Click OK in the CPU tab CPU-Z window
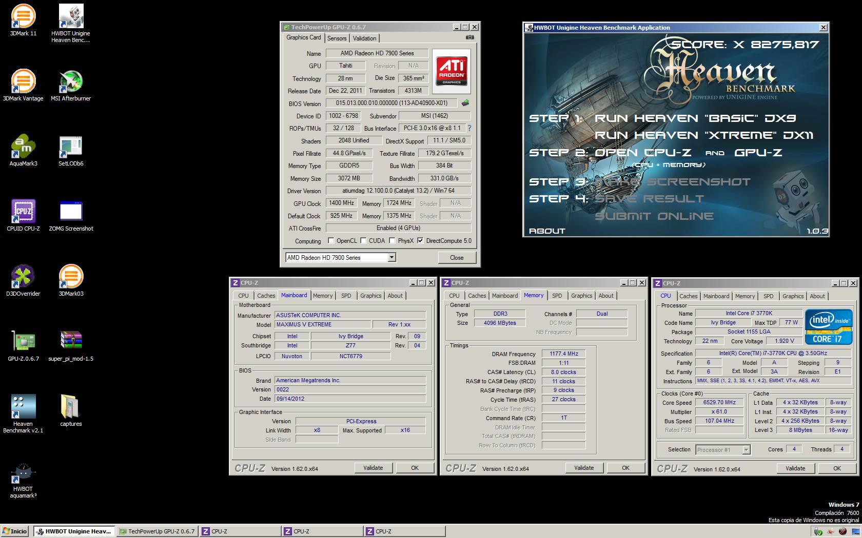This screenshot has height=538, width=862. [837, 468]
